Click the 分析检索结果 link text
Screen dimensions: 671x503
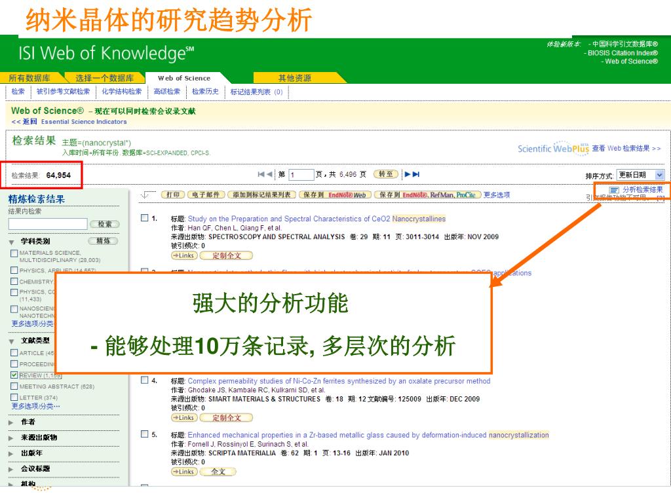coord(642,189)
